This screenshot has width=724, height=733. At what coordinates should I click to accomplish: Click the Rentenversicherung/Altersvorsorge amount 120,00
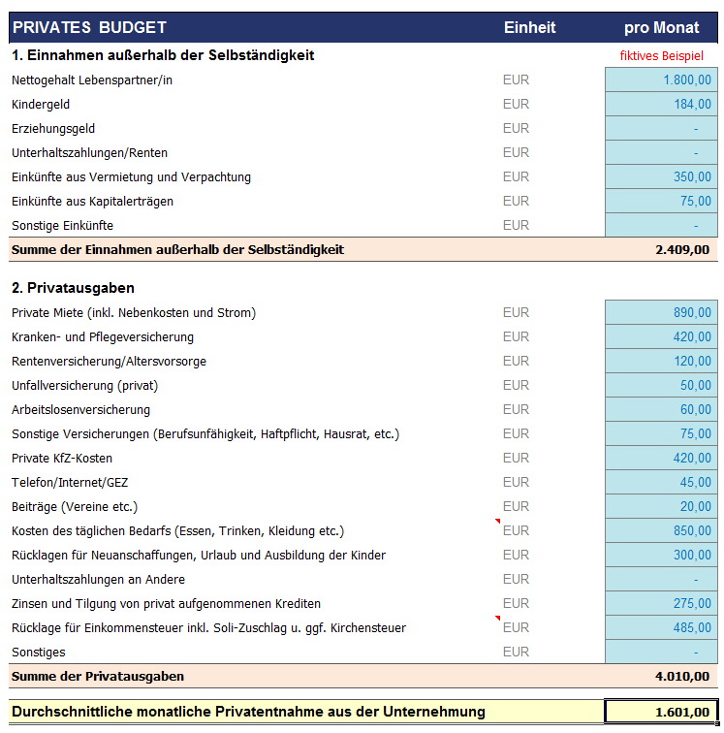coord(661,361)
